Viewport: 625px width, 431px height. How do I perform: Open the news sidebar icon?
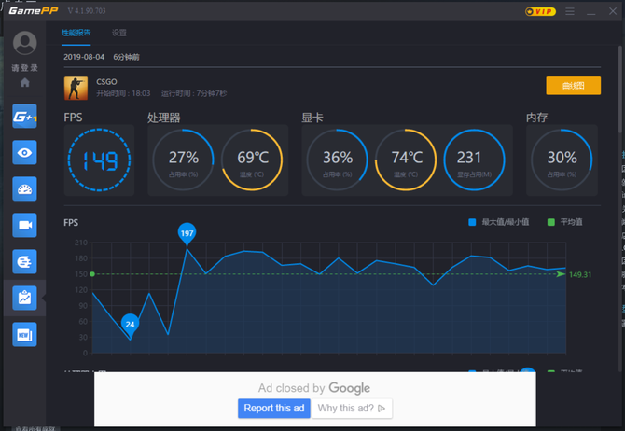tap(24, 334)
